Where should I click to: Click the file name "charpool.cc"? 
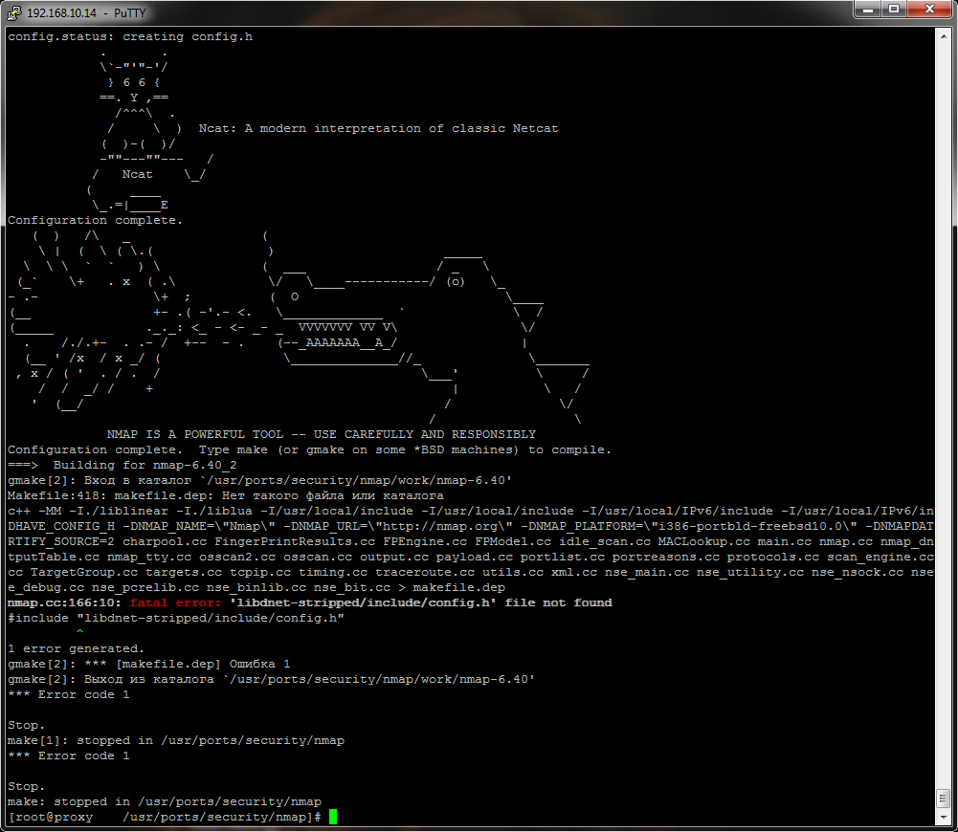point(165,541)
